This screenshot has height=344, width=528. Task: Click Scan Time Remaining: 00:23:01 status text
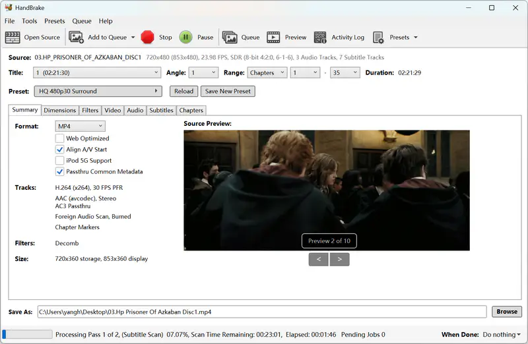(x=236, y=335)
